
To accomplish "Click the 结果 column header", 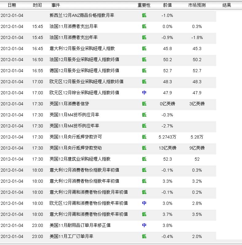I will pos(227,5).
